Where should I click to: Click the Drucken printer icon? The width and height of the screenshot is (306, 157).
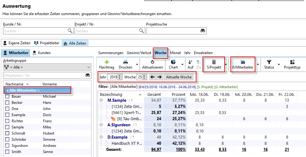(x=126, y=62)
